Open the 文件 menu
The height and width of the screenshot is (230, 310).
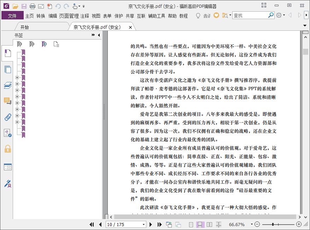click(12, 16)
